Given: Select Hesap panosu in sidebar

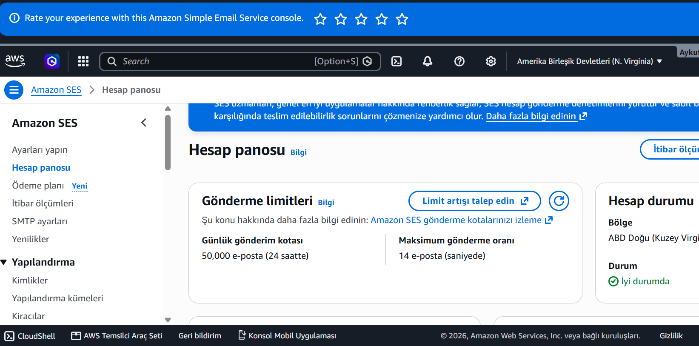Looking at the screenshot, I should tap(41, 168).
